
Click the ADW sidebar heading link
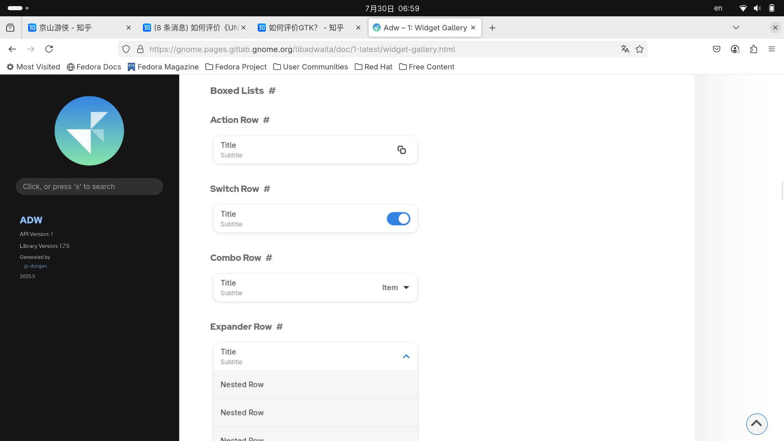point(31,220)
